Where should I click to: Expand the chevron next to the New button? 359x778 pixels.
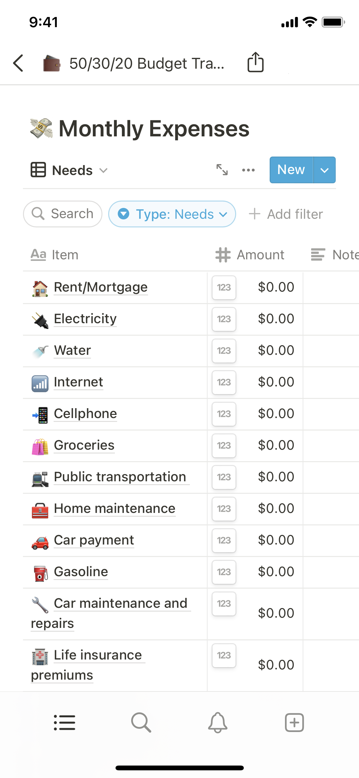[325, 170]
